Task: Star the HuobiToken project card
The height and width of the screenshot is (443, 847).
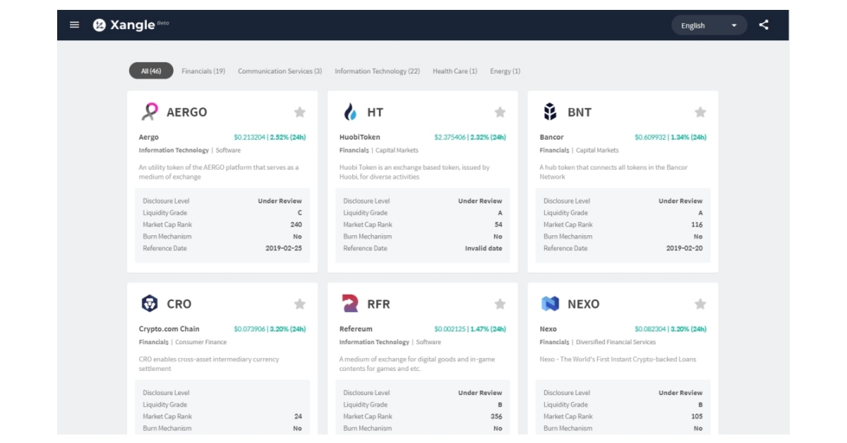Action: click(x=500, y=110)
